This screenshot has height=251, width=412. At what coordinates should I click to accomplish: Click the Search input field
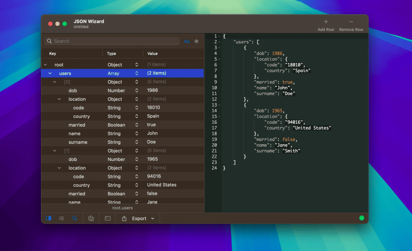(x=112, y=41)
